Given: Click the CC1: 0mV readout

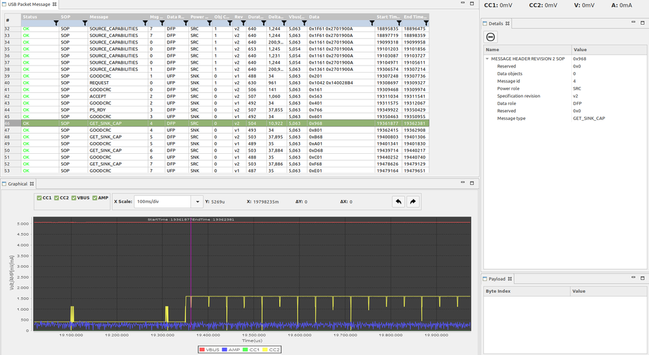Looking at the screenshot, I should point(498,5).
